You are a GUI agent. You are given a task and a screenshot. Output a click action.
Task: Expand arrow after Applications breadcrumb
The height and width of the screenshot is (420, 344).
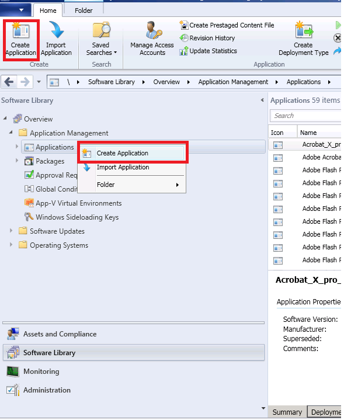click(x=329, y=82)
